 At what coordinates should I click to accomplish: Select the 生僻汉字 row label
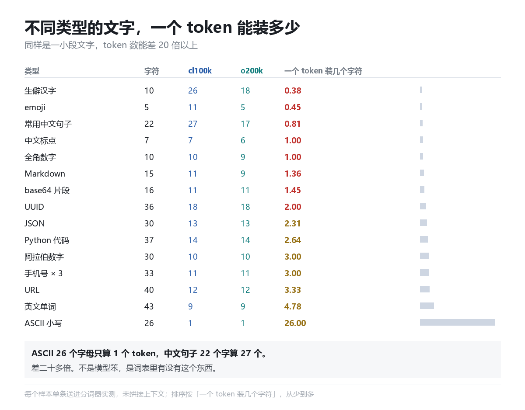pos(40,91)
